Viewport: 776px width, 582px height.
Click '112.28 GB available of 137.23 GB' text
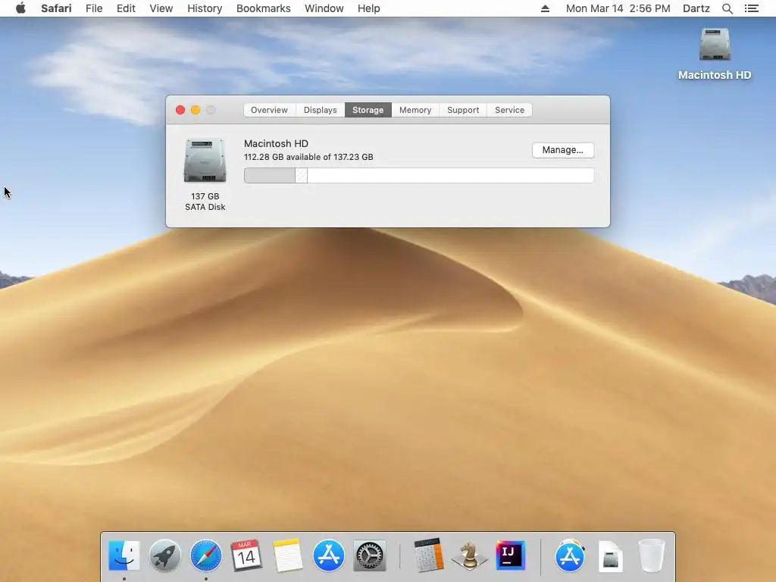[308, 157]
